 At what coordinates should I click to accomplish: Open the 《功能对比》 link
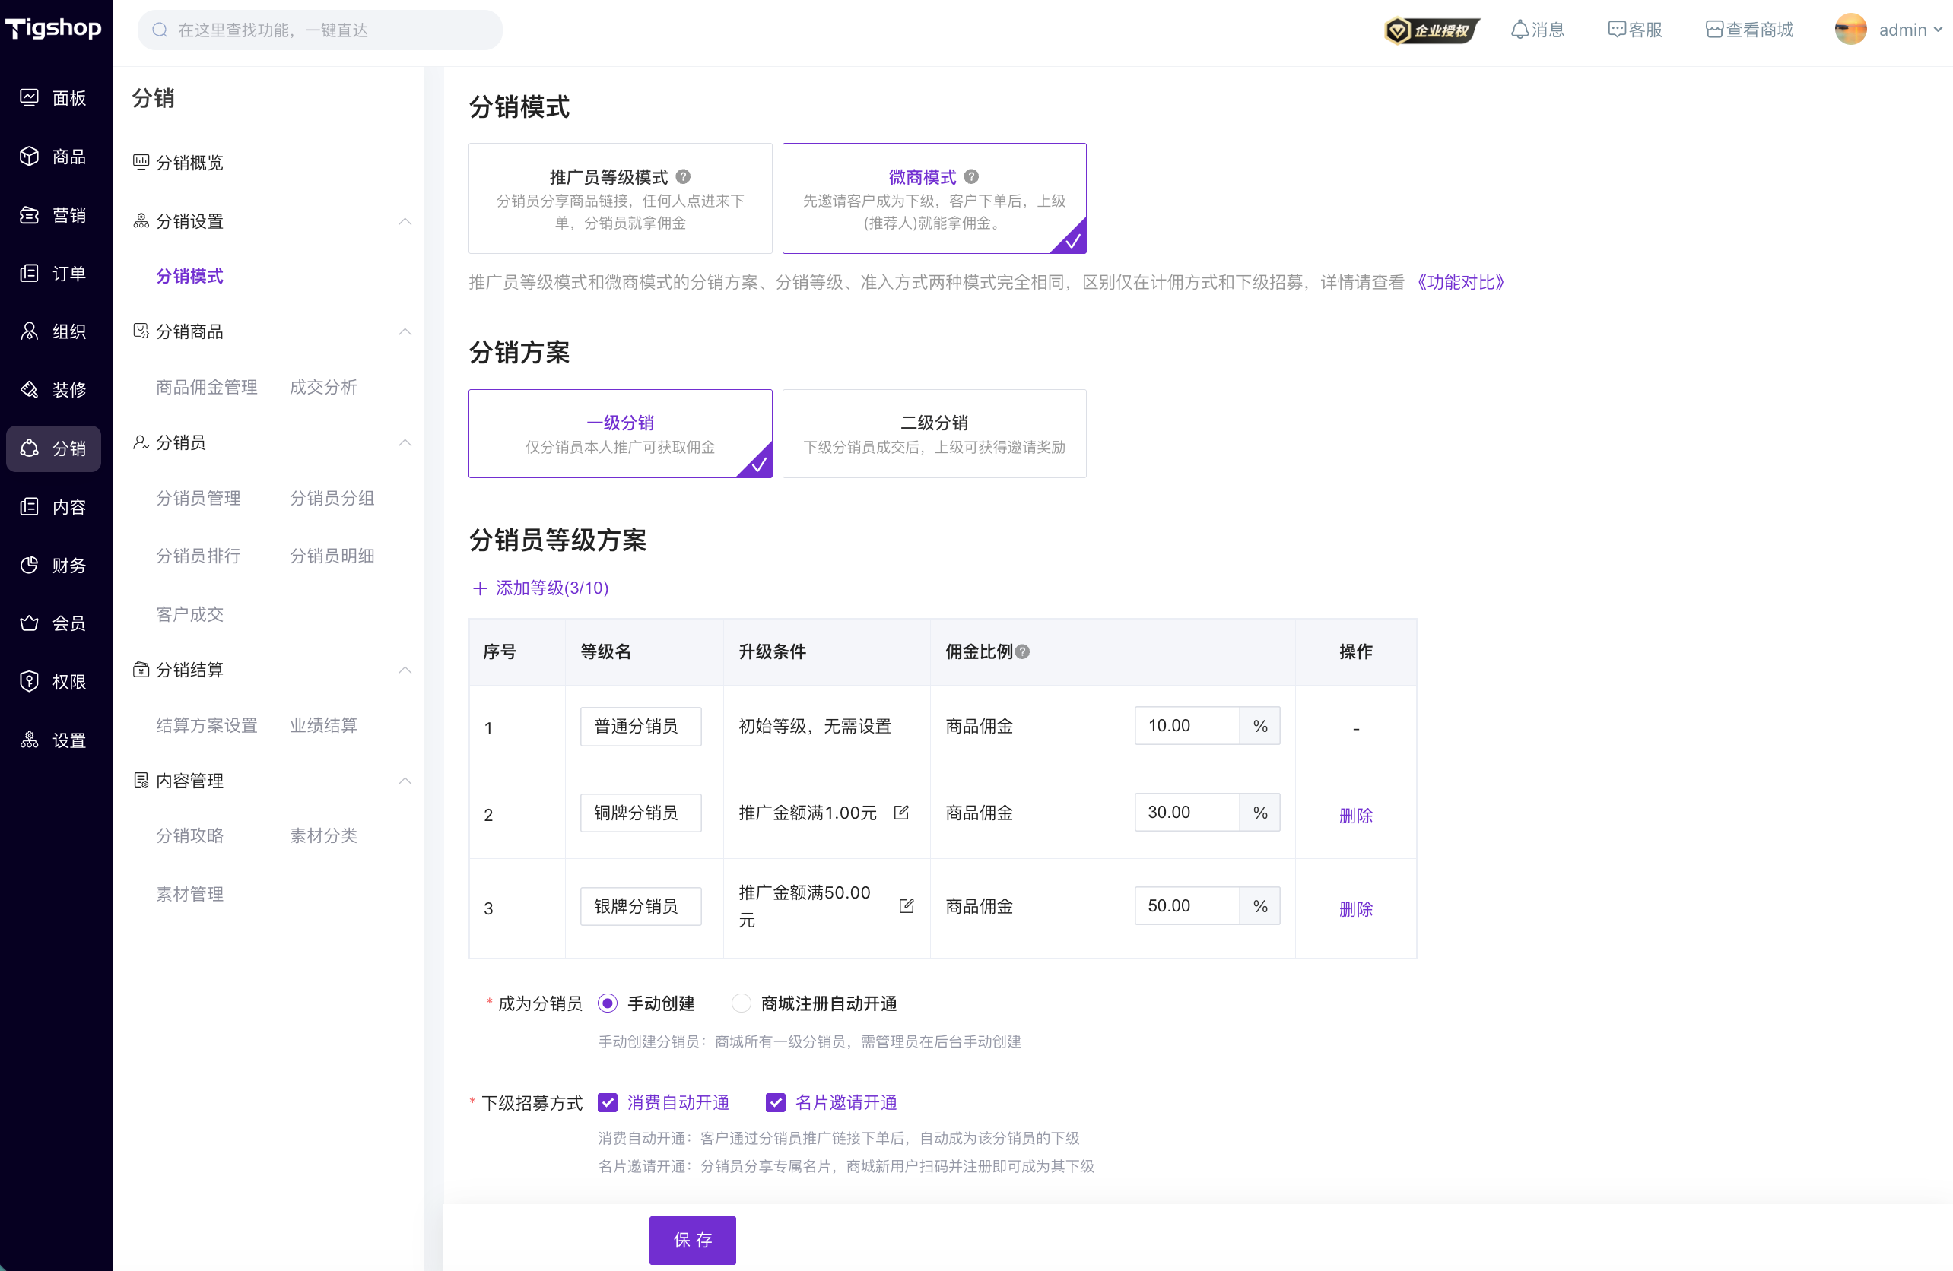[x=1461, y=282]
